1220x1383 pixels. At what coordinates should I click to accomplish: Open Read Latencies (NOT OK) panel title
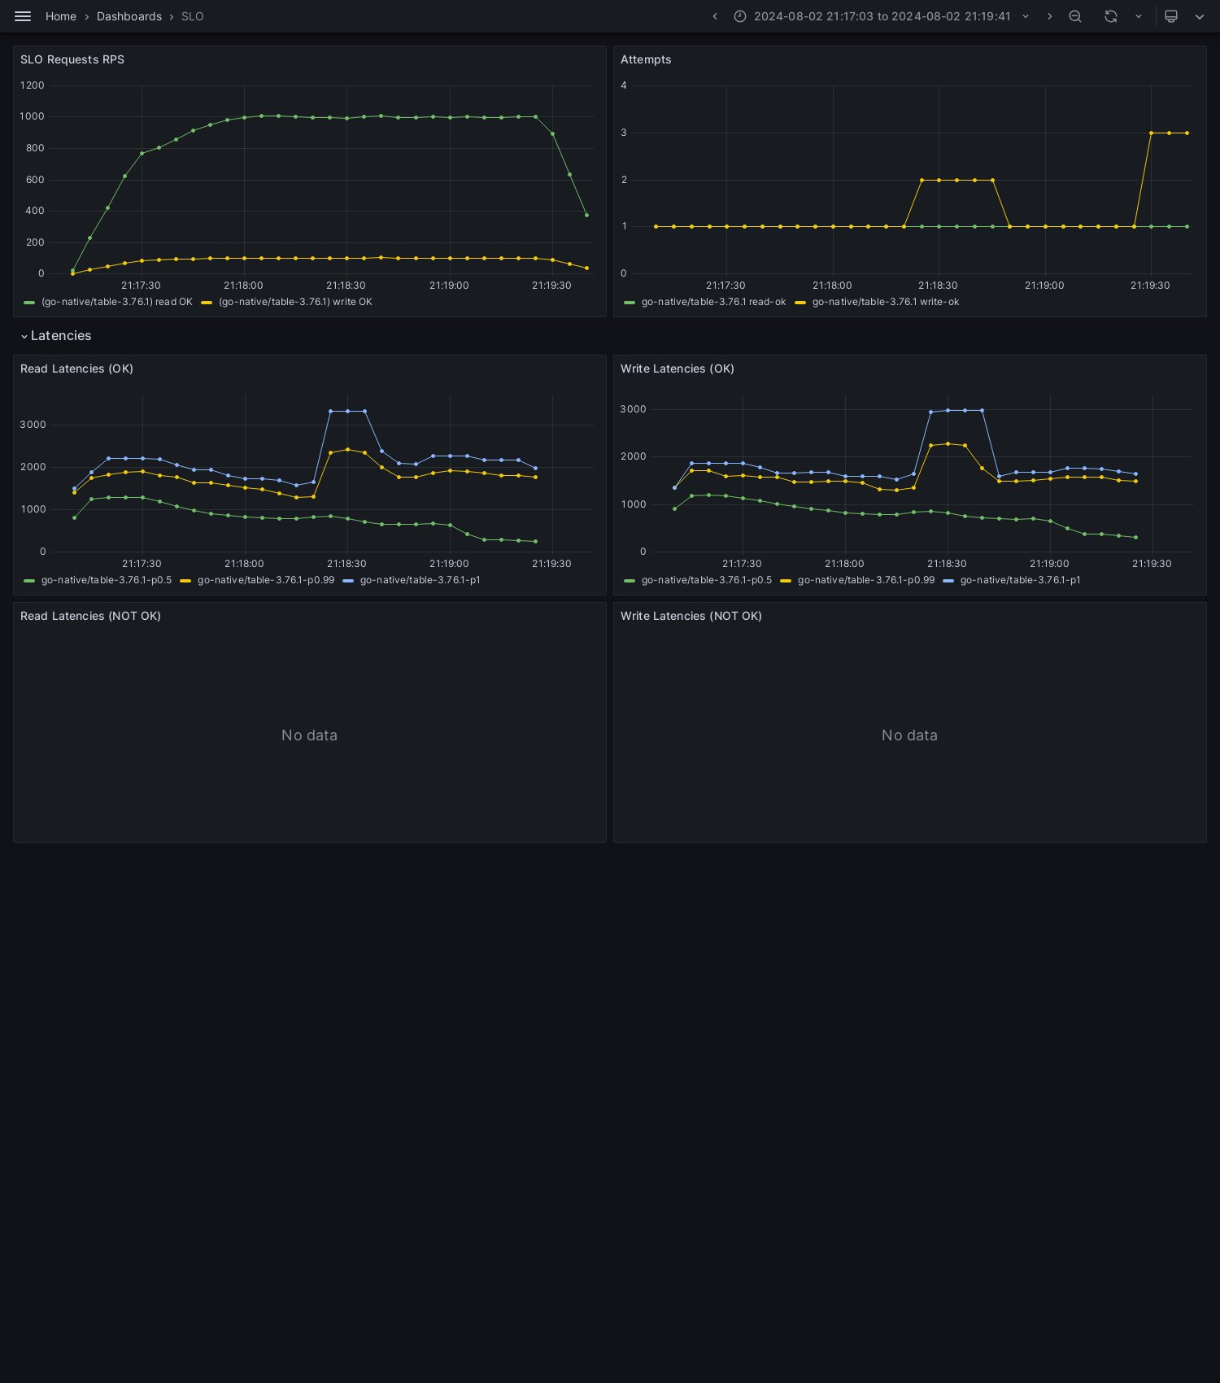(x=90, y=616)
